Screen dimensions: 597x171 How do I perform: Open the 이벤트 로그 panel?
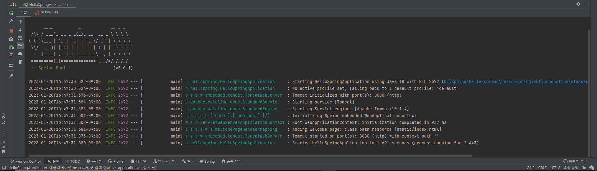coord(575,161)
